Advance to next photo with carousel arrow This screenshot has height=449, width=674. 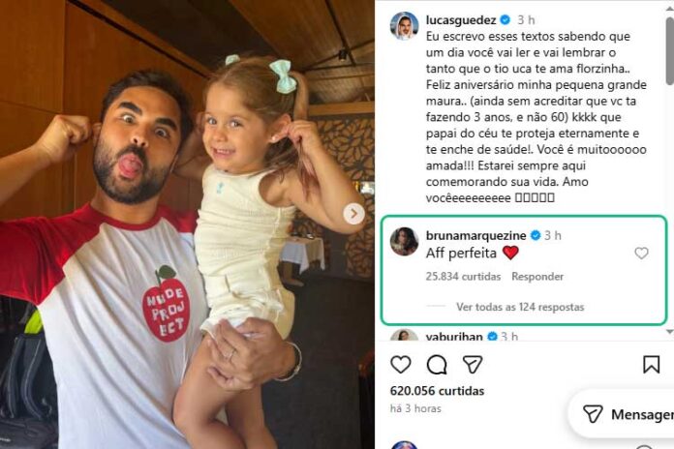353,214
